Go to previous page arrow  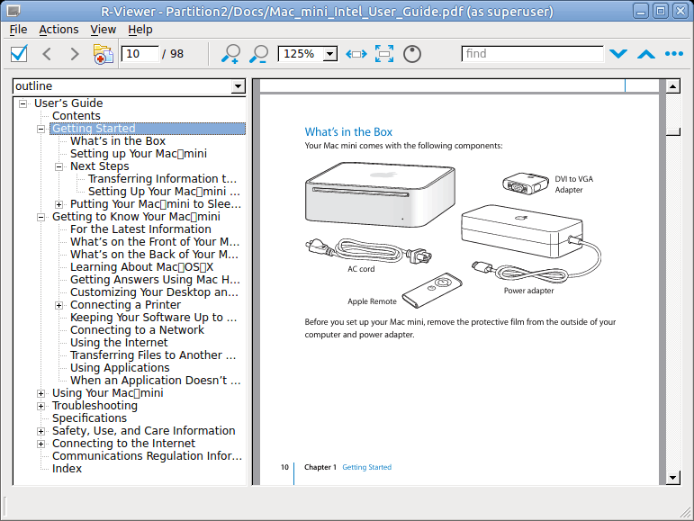[47, 54]
